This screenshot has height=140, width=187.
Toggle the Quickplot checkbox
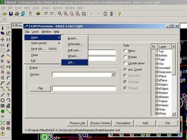(x=125, y=76)
